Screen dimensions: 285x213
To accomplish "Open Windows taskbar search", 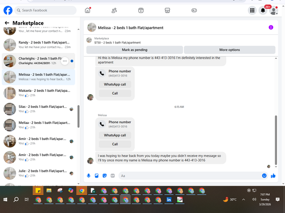I will tap(16, 199).
